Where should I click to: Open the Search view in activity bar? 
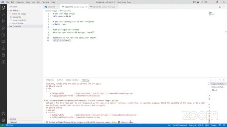click(x=3, y=14)
